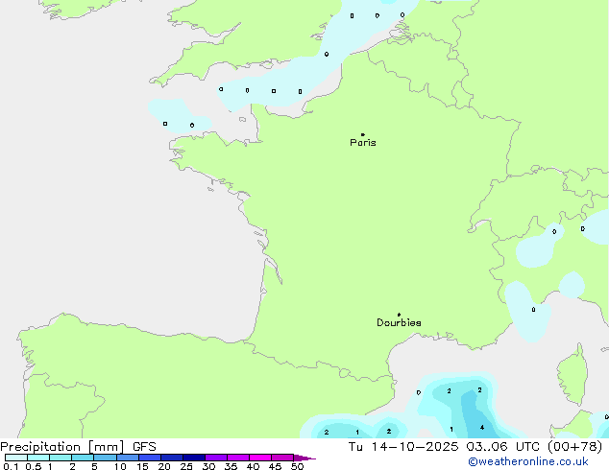
Task: Click the legend label '0.1'
Action: point(11,466)
